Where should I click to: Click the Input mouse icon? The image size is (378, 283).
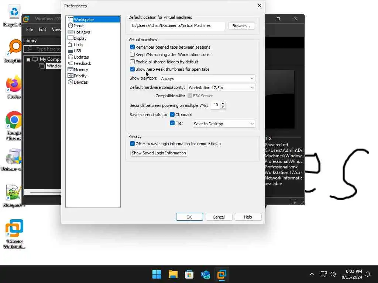pyautogui.click(x=71, y=25)
